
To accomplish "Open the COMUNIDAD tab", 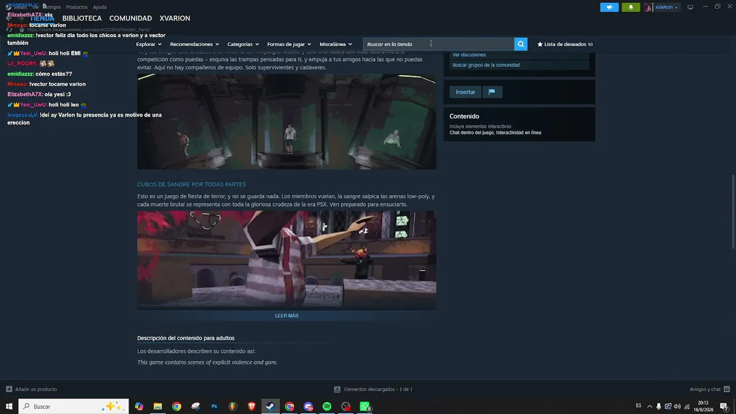I will click(131, 18).
